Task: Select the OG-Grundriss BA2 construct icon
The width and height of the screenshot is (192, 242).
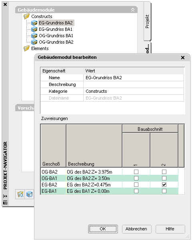Action: pos(34,42)
